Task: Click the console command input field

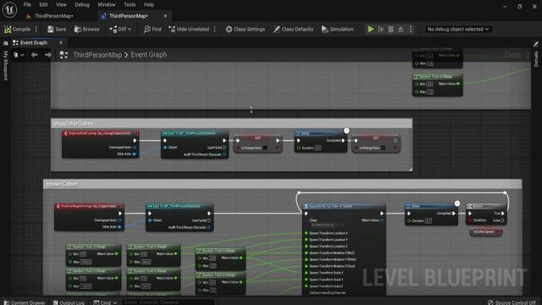Action: pyautogui.click(x=168, y=302)
